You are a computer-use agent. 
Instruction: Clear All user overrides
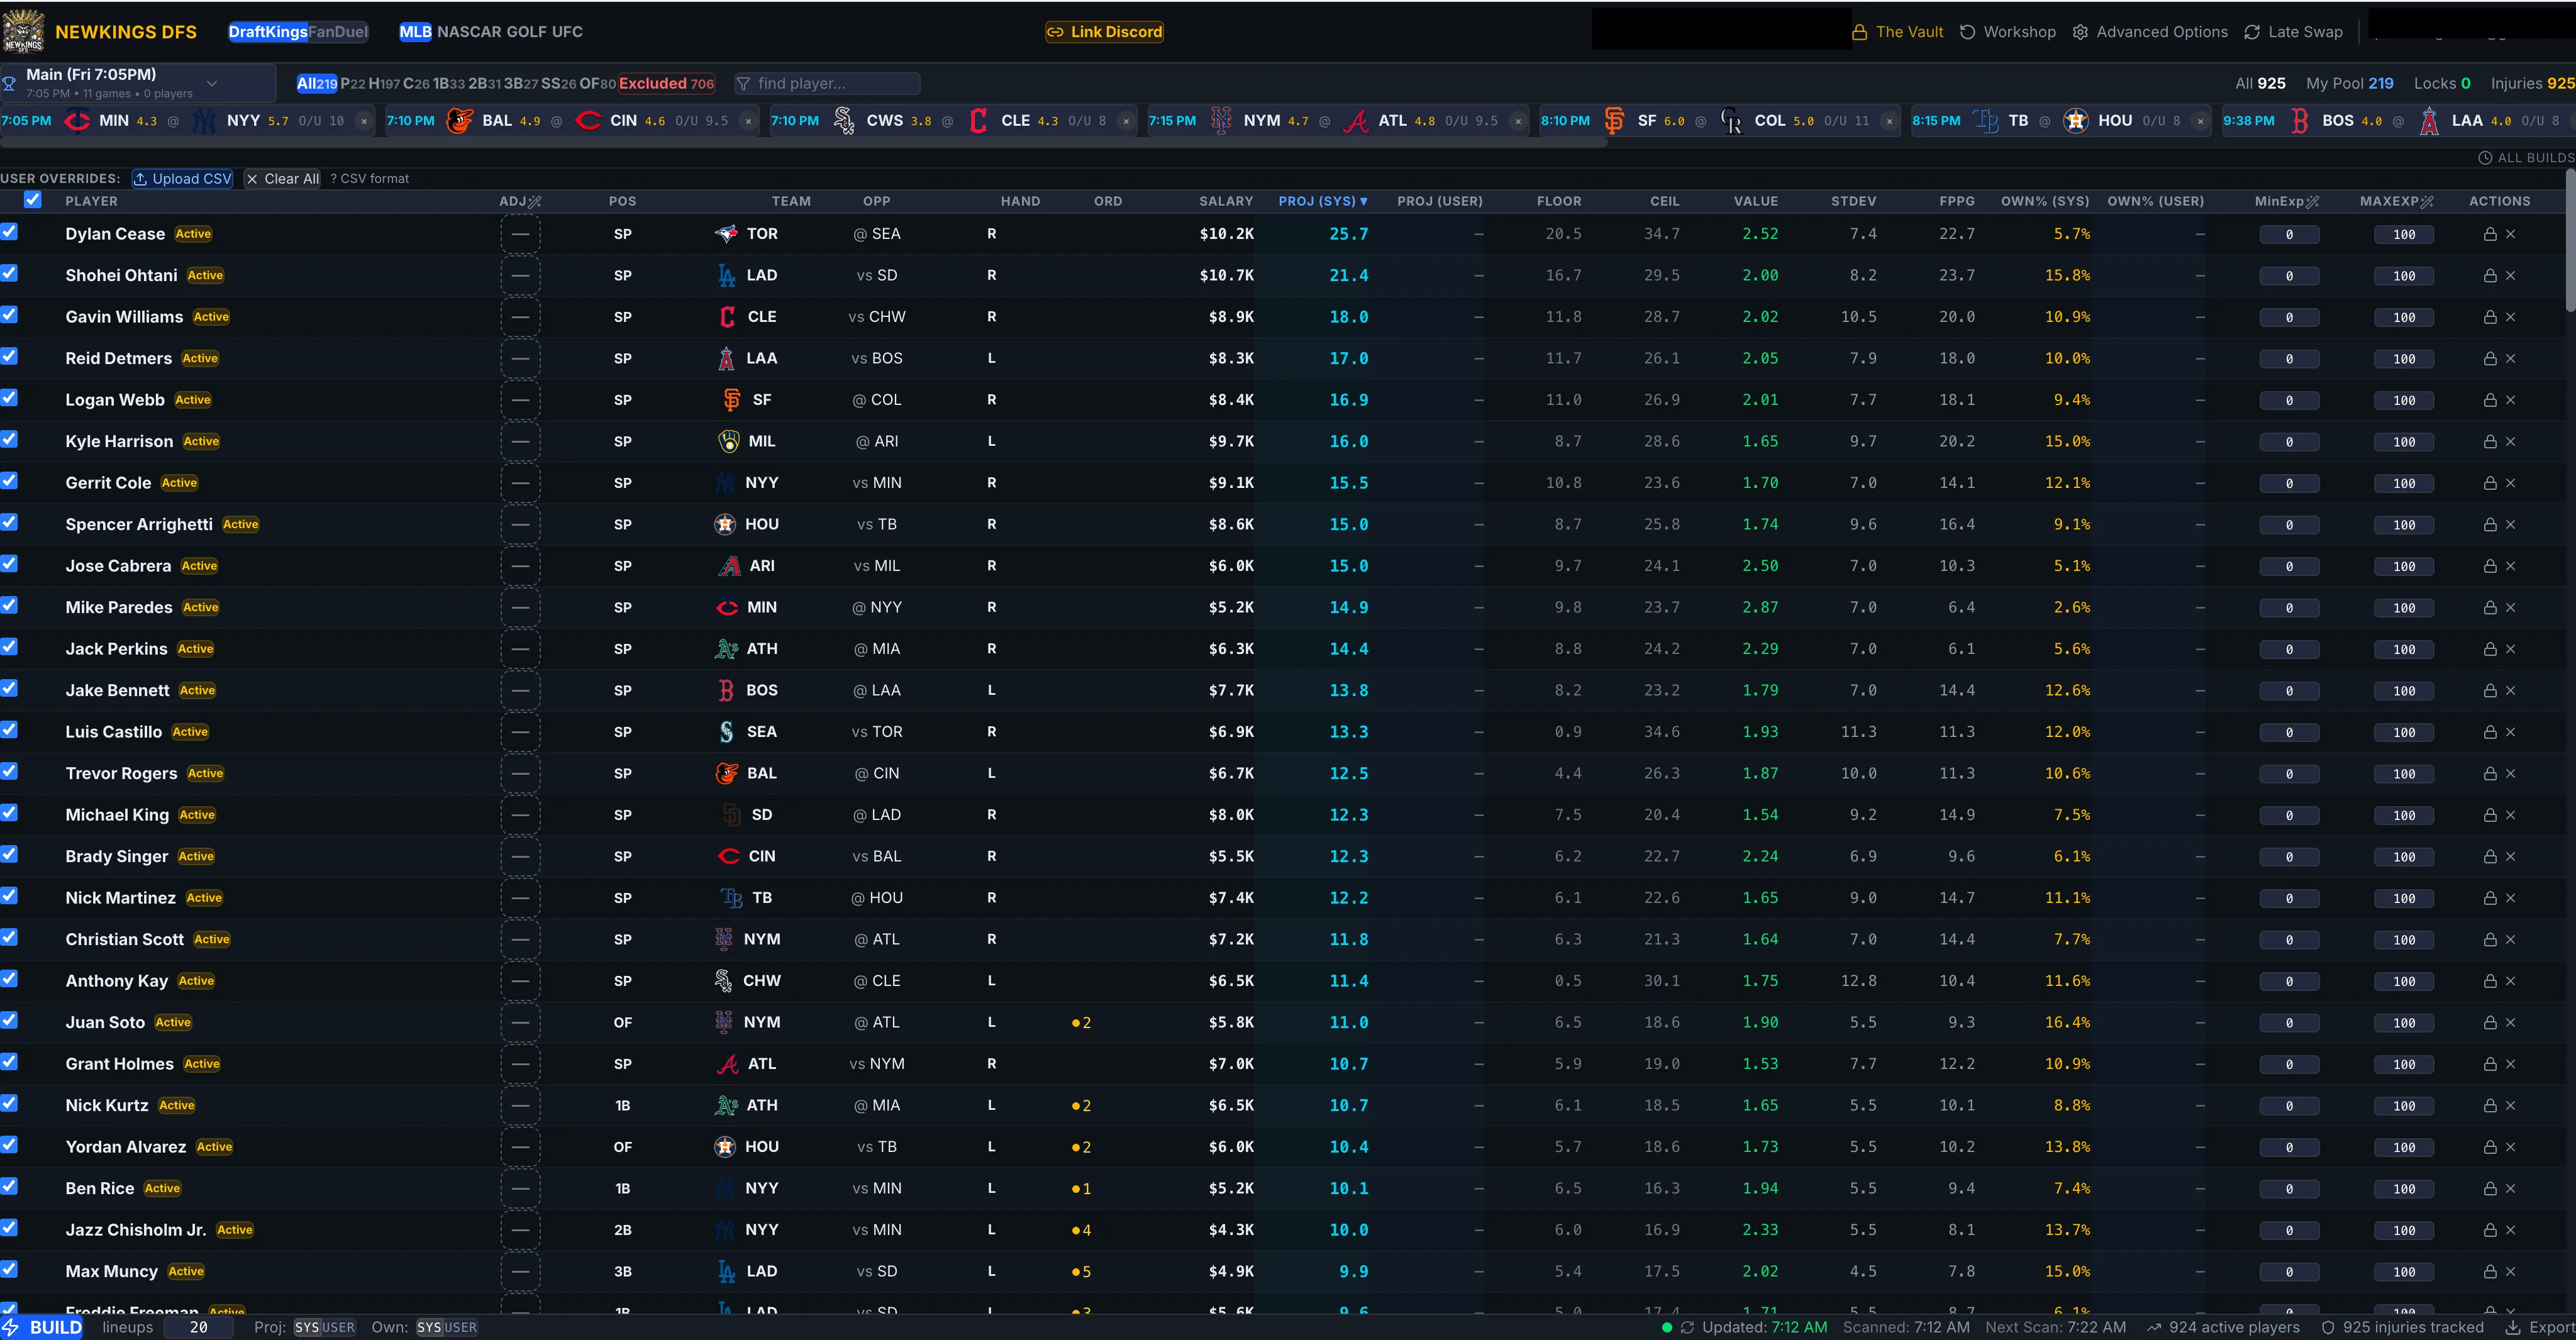(x=283, y=179)
